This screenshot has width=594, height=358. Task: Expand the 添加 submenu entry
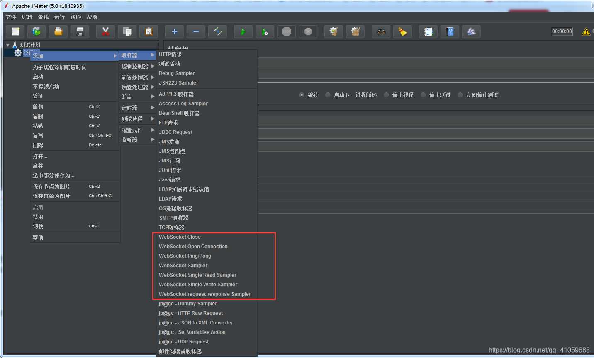tap(75, 56)
